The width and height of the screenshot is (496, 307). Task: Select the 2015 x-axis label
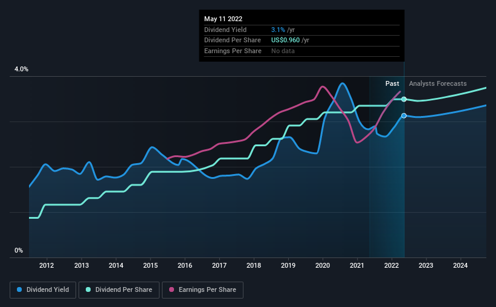click(150, 265)
